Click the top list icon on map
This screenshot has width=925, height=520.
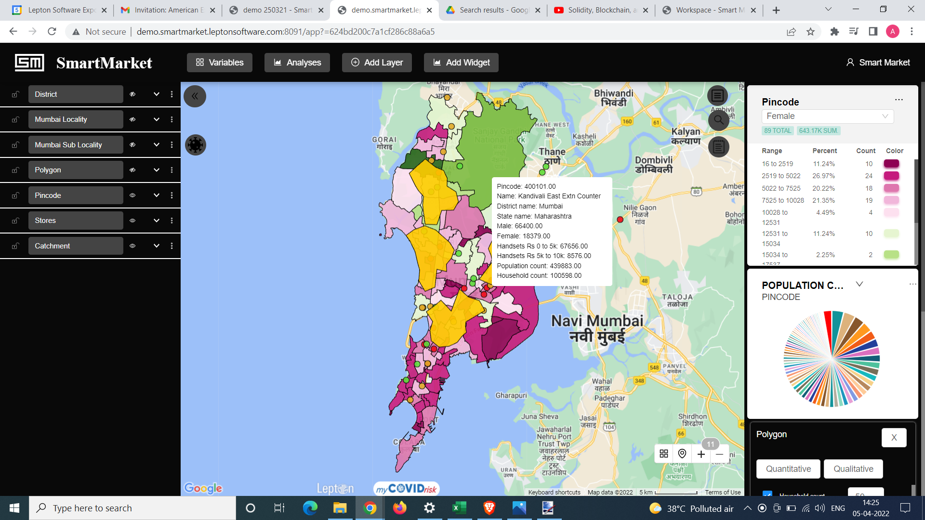click(717, 95)
